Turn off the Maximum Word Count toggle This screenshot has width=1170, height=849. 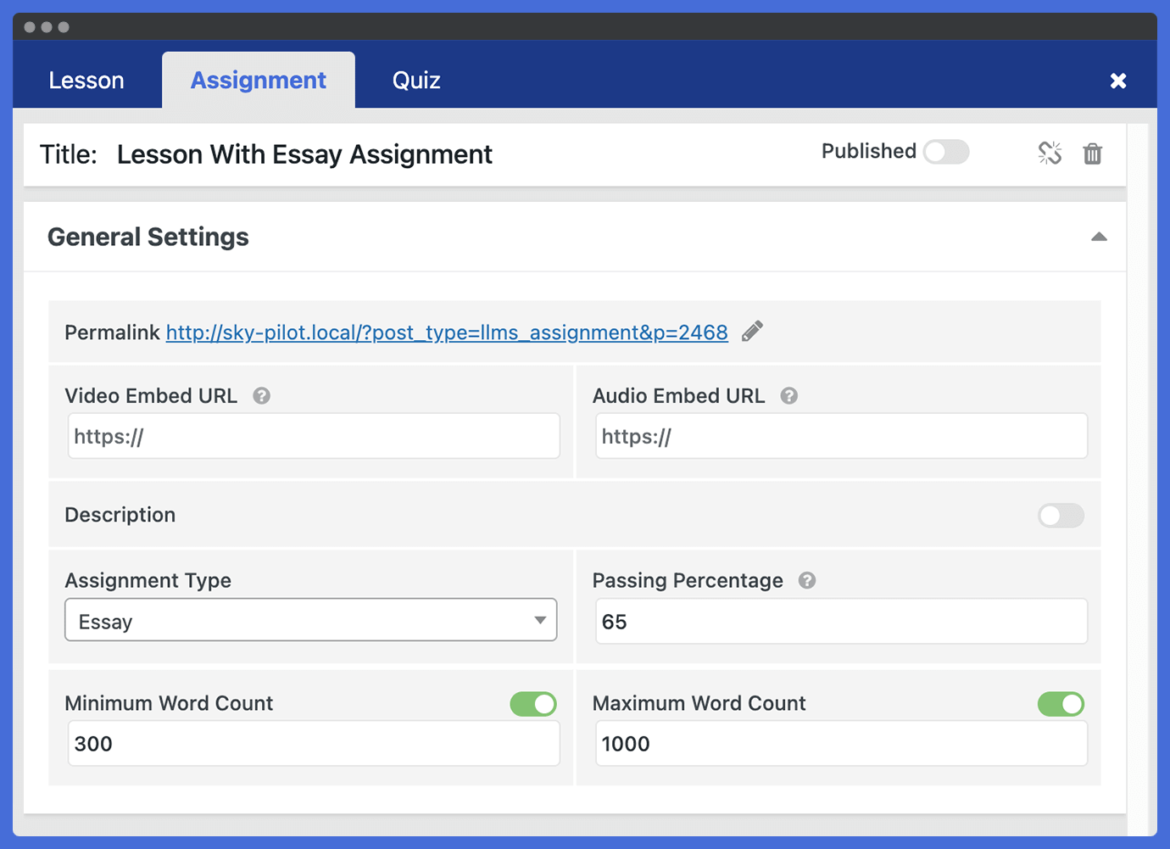[1061, 704]
